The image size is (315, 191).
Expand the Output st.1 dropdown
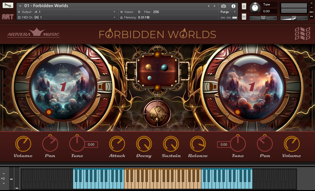coord(114,12)
